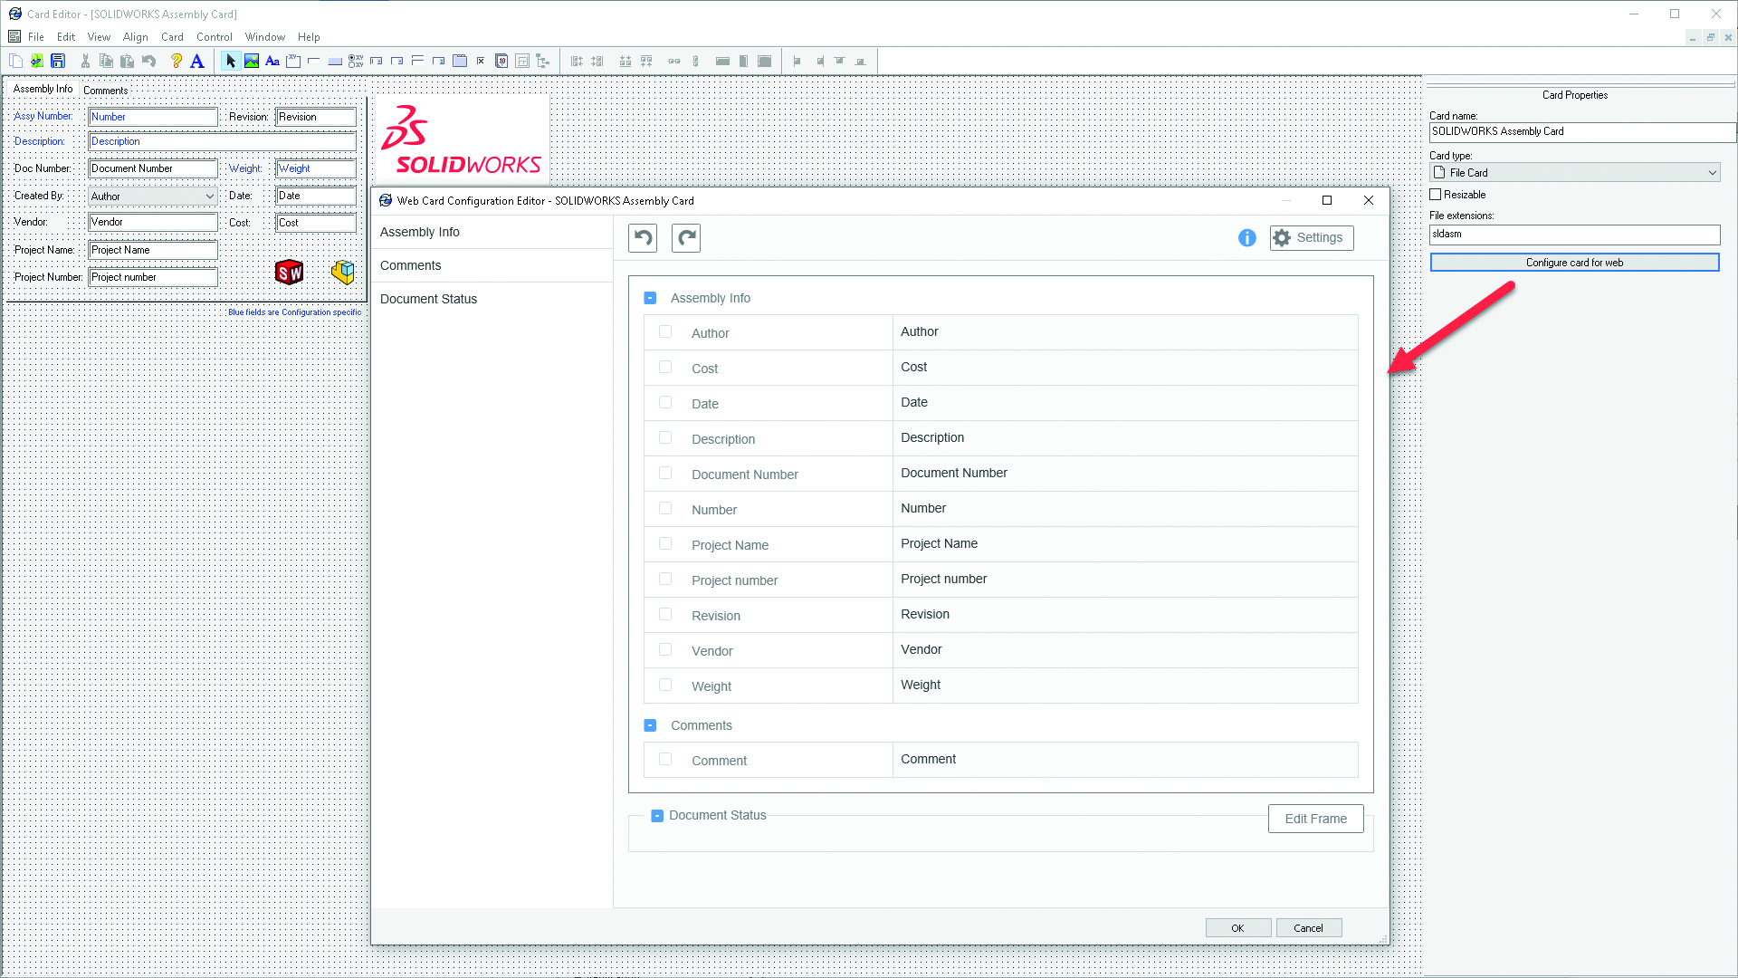Click the red SW icon on the card
This screenshot has height=978, width=1738.
coord(290,273)
